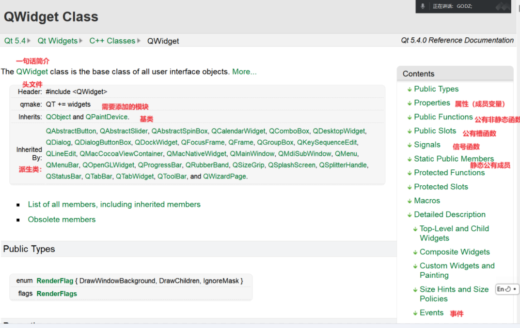520x328 pixels.
Task: Open the QWizardPage class link
Action: point(224,176)
